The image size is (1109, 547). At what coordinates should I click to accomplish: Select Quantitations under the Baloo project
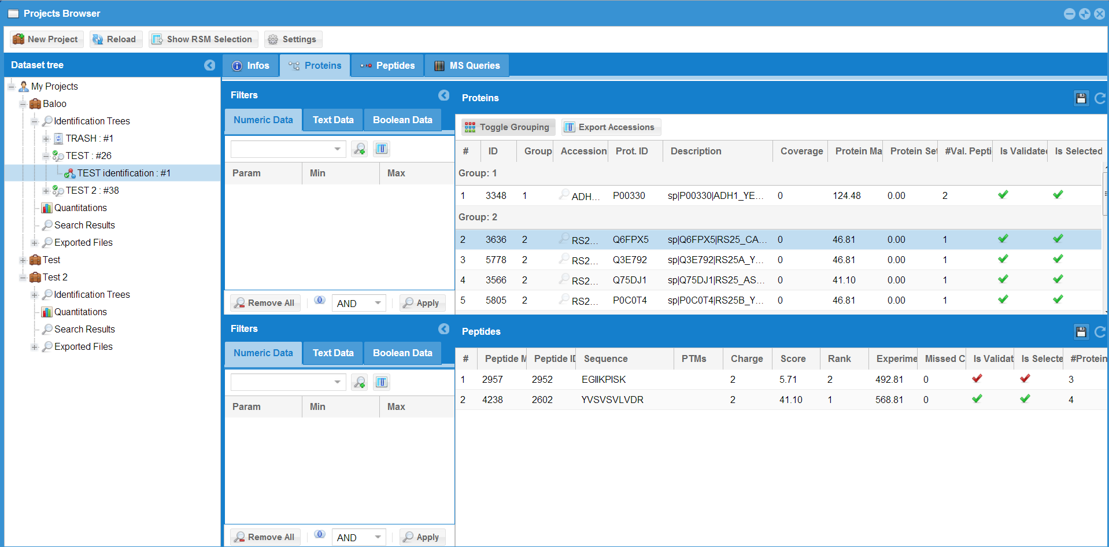(80, 208)
